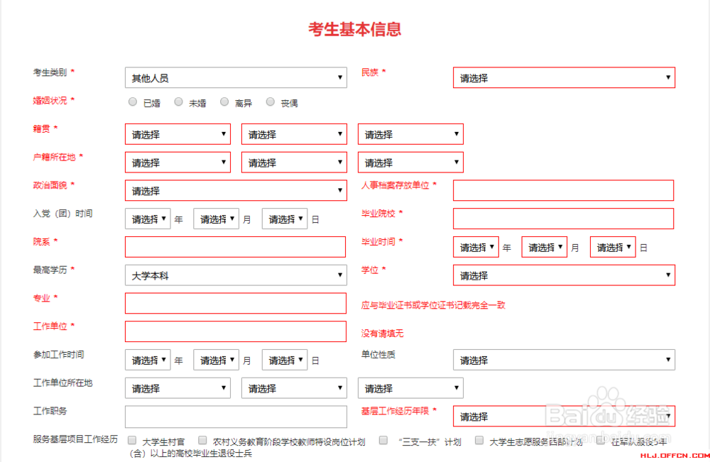Open the 户籍所在地 first dropdown

coord(177,162)
